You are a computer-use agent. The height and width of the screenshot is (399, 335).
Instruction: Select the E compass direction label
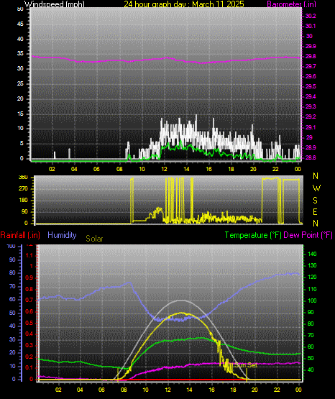point(315,211)
